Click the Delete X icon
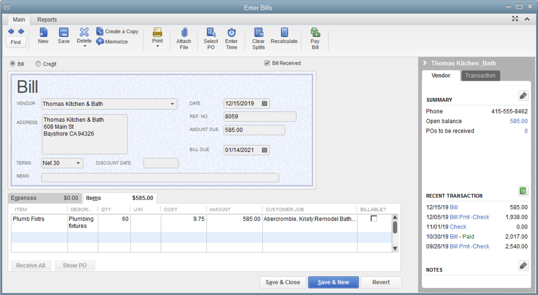Viewport: 538px width, 295px height. (84, 32)
